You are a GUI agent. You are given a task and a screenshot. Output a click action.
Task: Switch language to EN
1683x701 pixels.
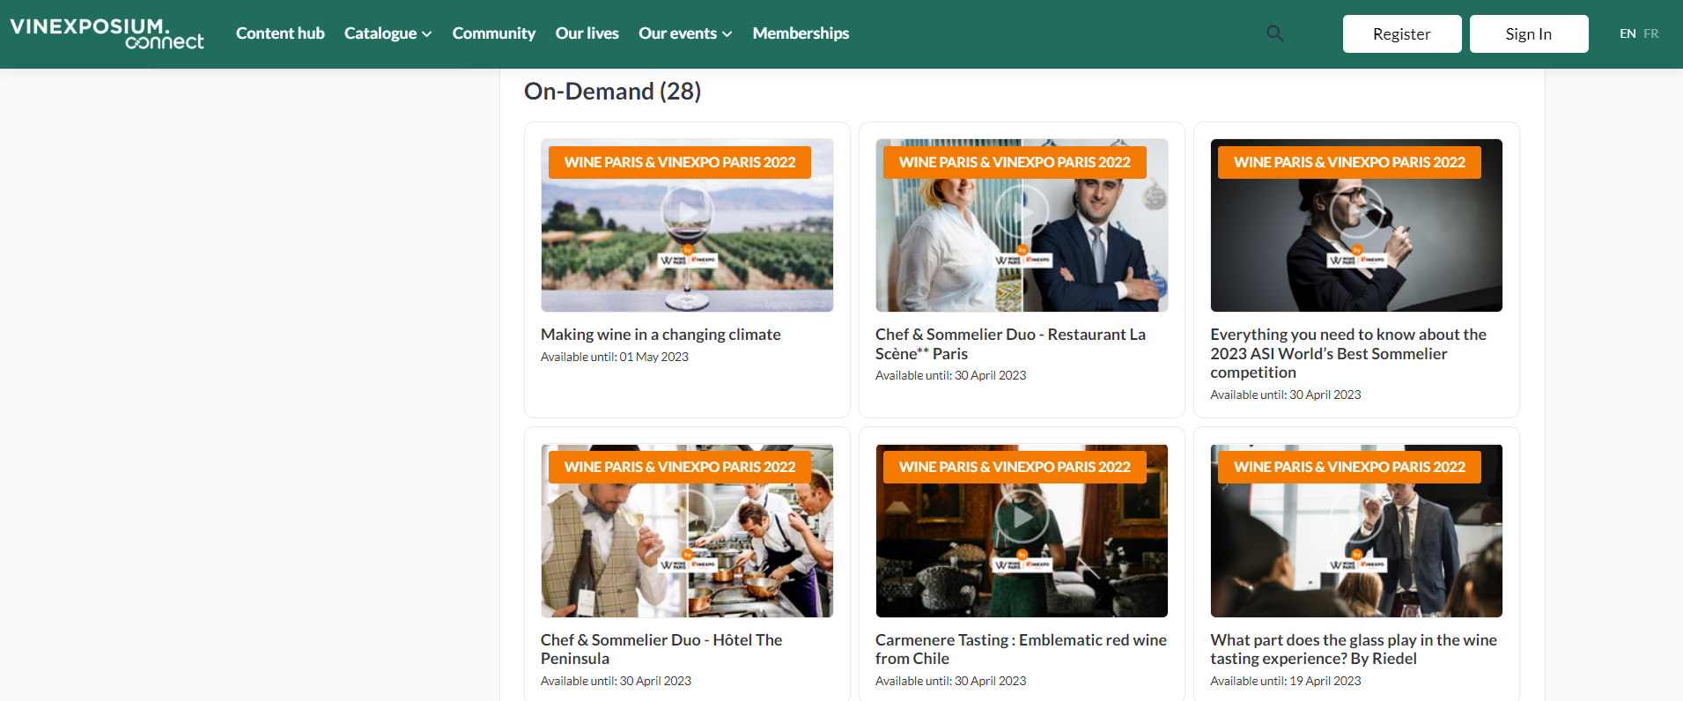point(1628,33)
